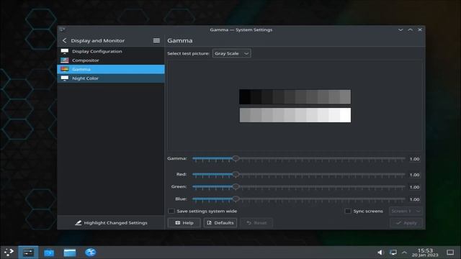This screenshot has height=259, width=461.
Task: Select the Gamma sidebar entry
Action: 111,69
